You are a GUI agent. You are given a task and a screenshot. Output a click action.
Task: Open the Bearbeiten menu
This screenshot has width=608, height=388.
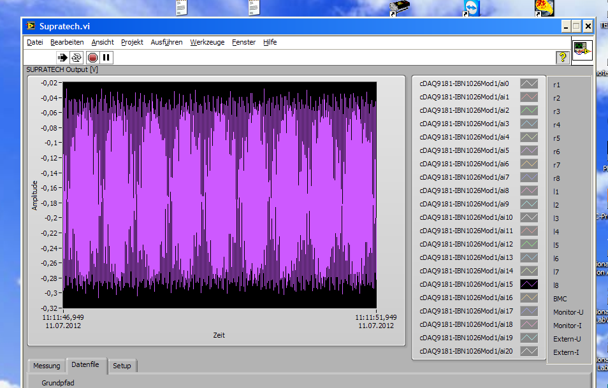point(67,42)
